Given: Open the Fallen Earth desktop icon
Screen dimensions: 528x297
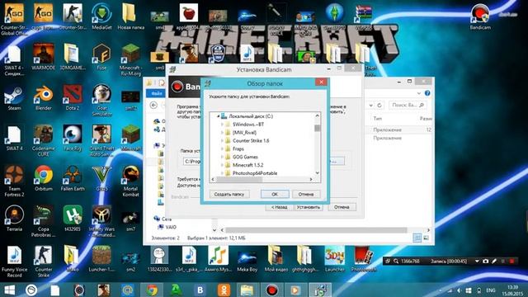Looking at the screenshot, I should pos(73,178).
